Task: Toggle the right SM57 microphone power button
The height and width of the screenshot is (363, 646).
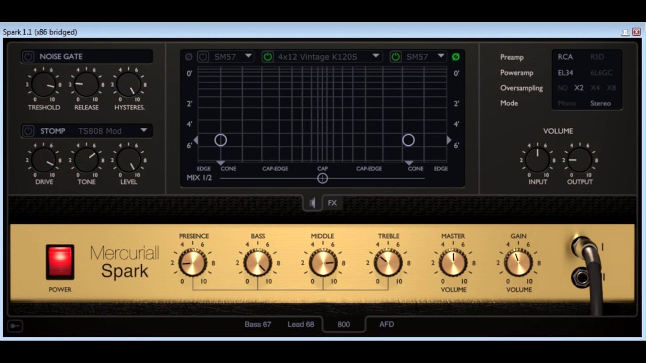Action: 396,56
